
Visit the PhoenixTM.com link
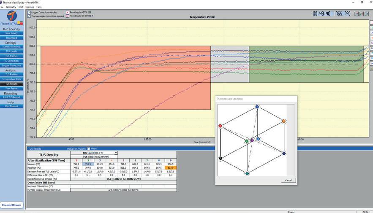click(12, 205)
